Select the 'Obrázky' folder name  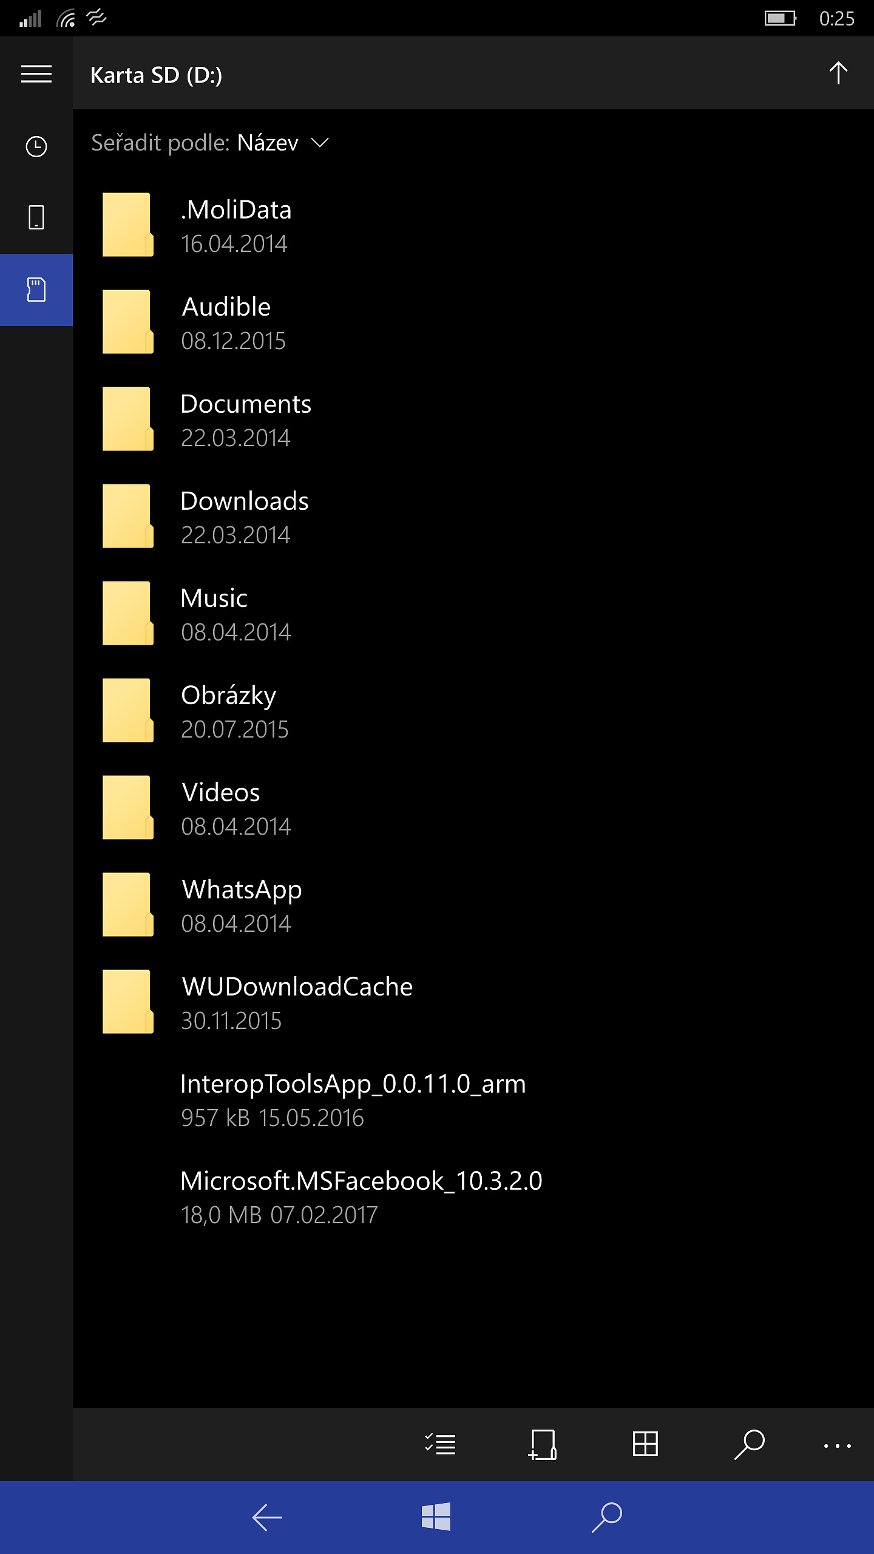coord(229,696)
